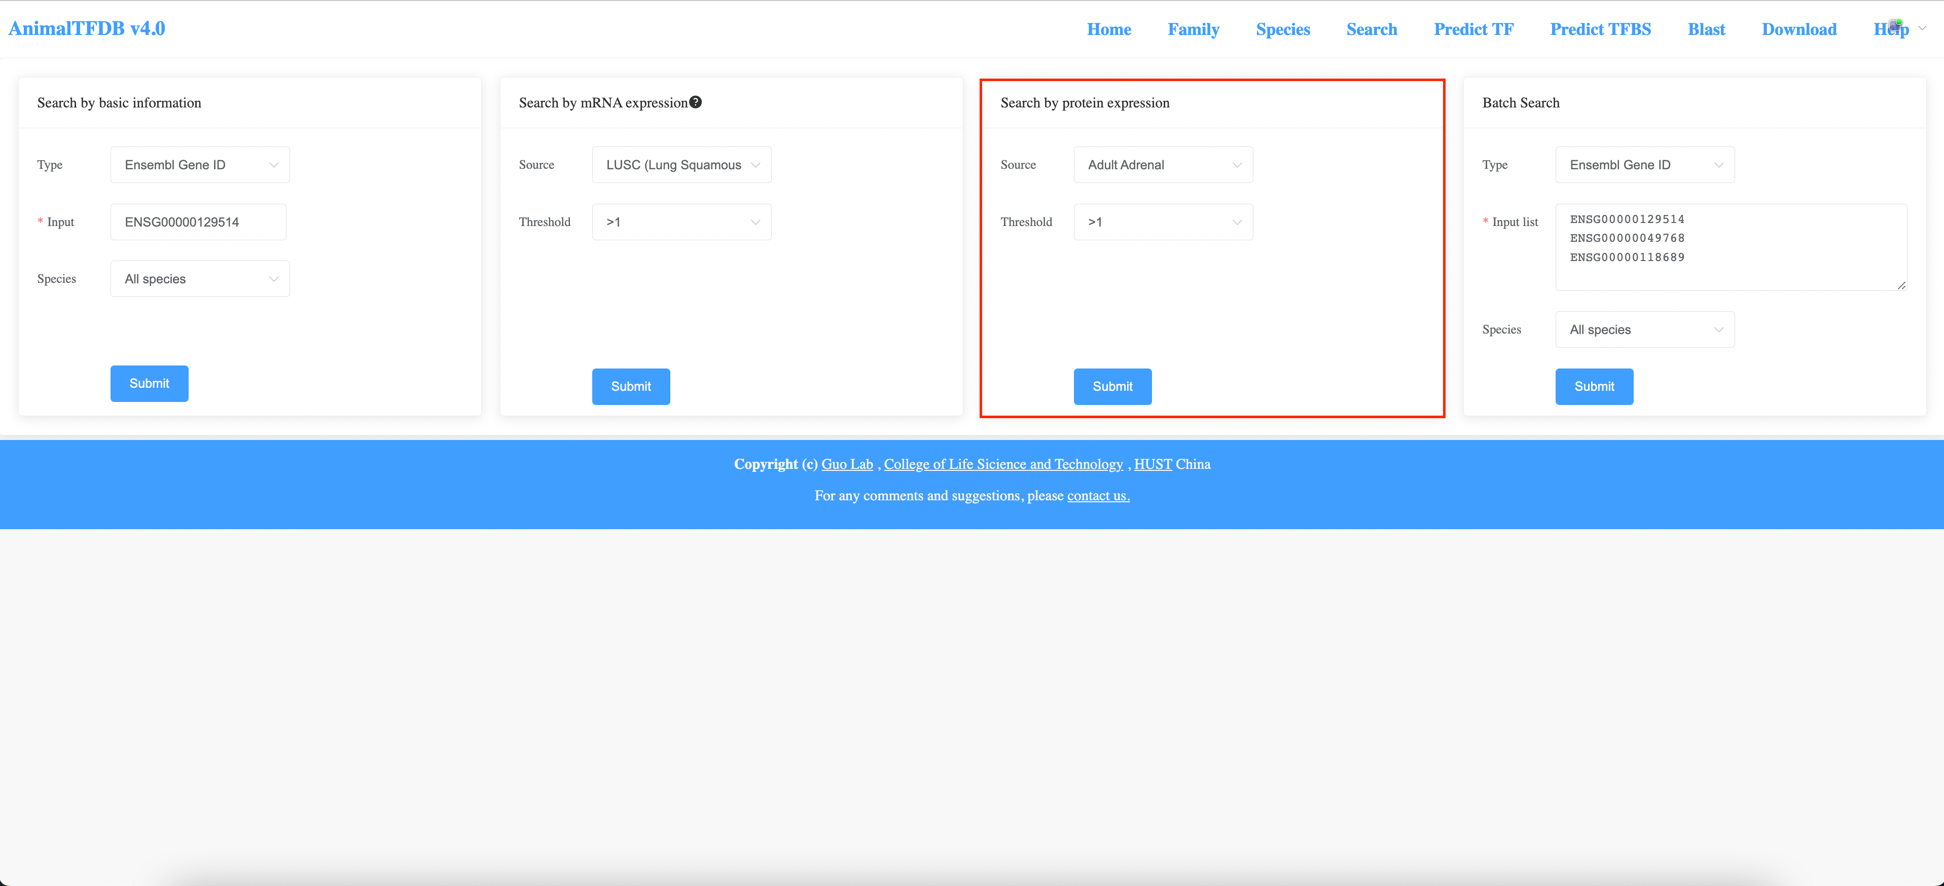Open the Predict TFBS page
1944x886 pixels.
(1600, 29)
